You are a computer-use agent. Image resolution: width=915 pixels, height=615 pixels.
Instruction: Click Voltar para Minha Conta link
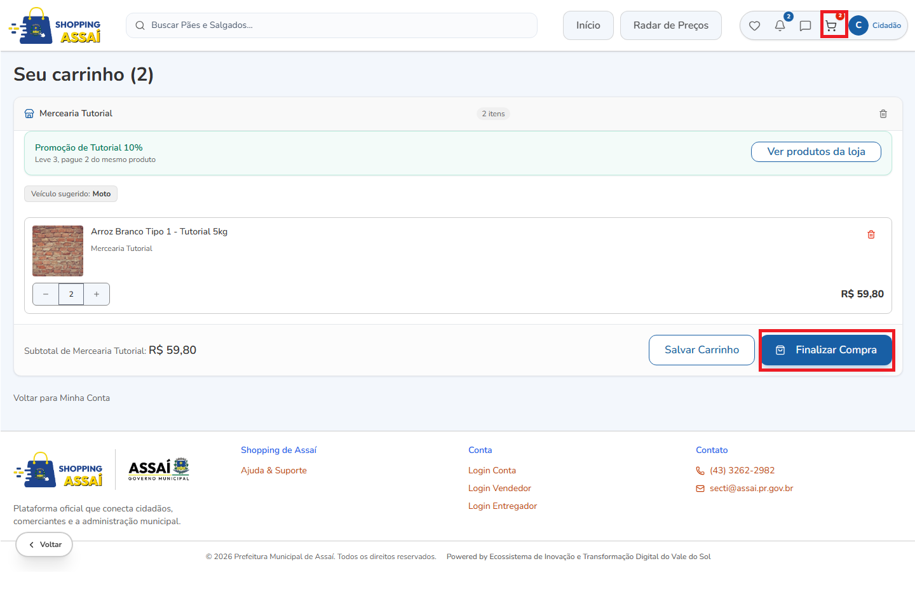[x=62, y=398]
